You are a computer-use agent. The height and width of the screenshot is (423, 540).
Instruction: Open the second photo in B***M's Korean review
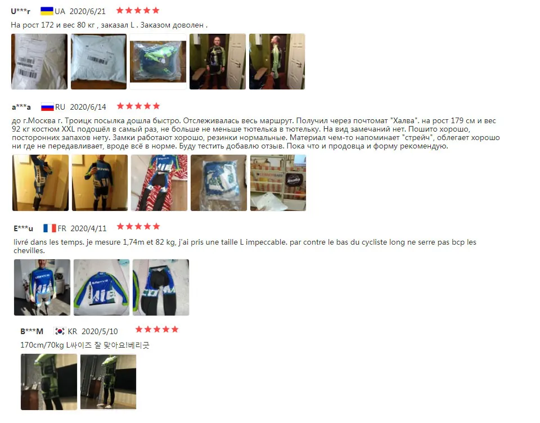coord(109,382)
